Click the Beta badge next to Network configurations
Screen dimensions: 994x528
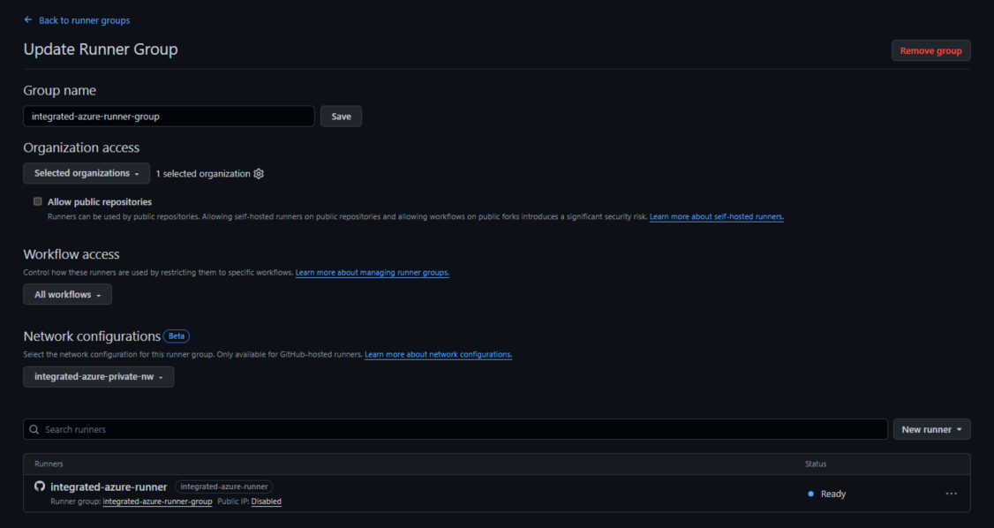177,336
